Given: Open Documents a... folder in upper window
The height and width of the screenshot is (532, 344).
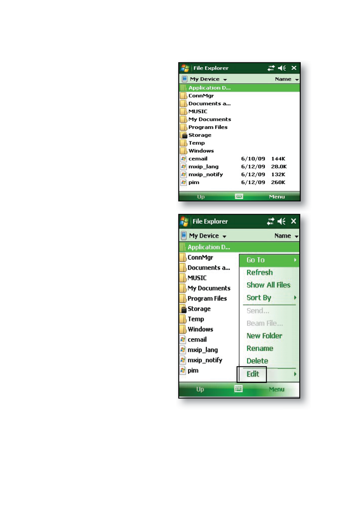Looking at the screenshot, I should (x=210, y=104).
